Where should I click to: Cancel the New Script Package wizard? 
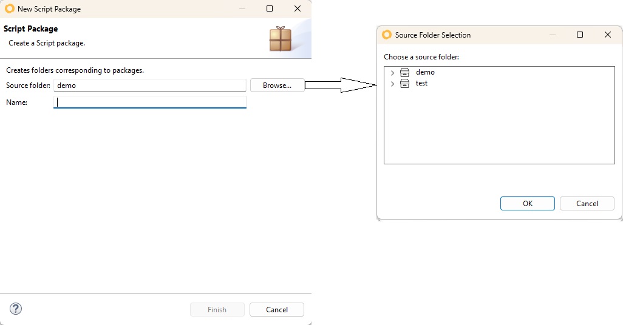click(276, 310)
